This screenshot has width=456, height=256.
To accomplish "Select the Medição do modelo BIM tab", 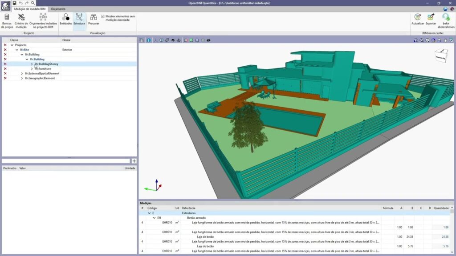I will (30, 9).
